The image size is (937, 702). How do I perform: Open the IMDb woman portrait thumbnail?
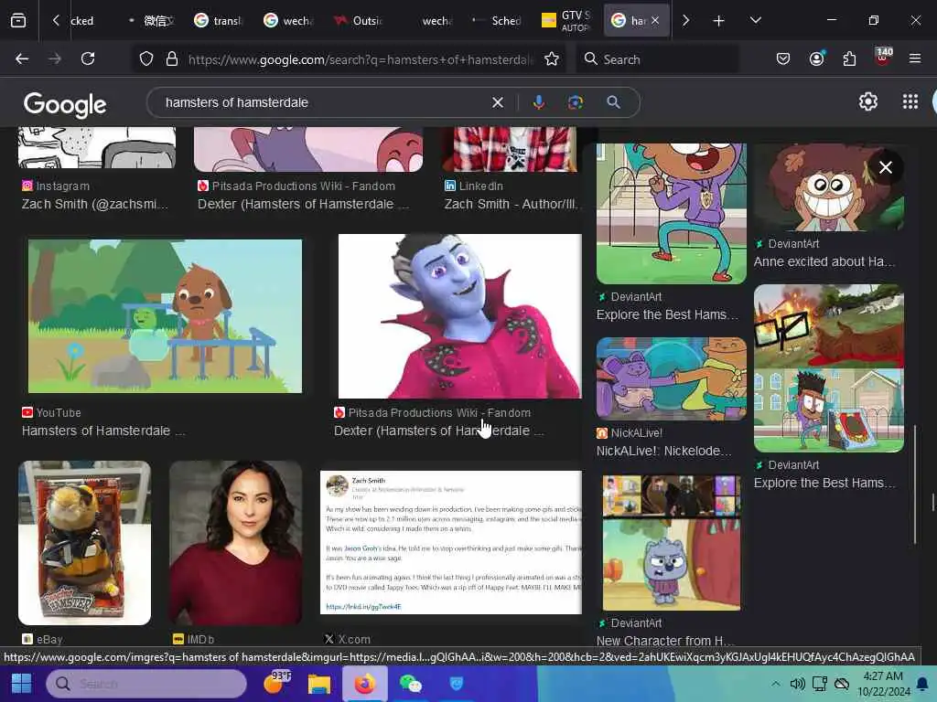coord(235,543)
